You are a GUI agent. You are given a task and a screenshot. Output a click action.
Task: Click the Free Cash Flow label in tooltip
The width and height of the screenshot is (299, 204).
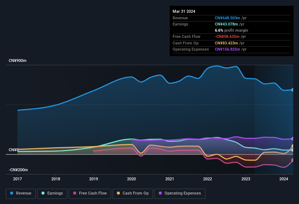point(186,36)
